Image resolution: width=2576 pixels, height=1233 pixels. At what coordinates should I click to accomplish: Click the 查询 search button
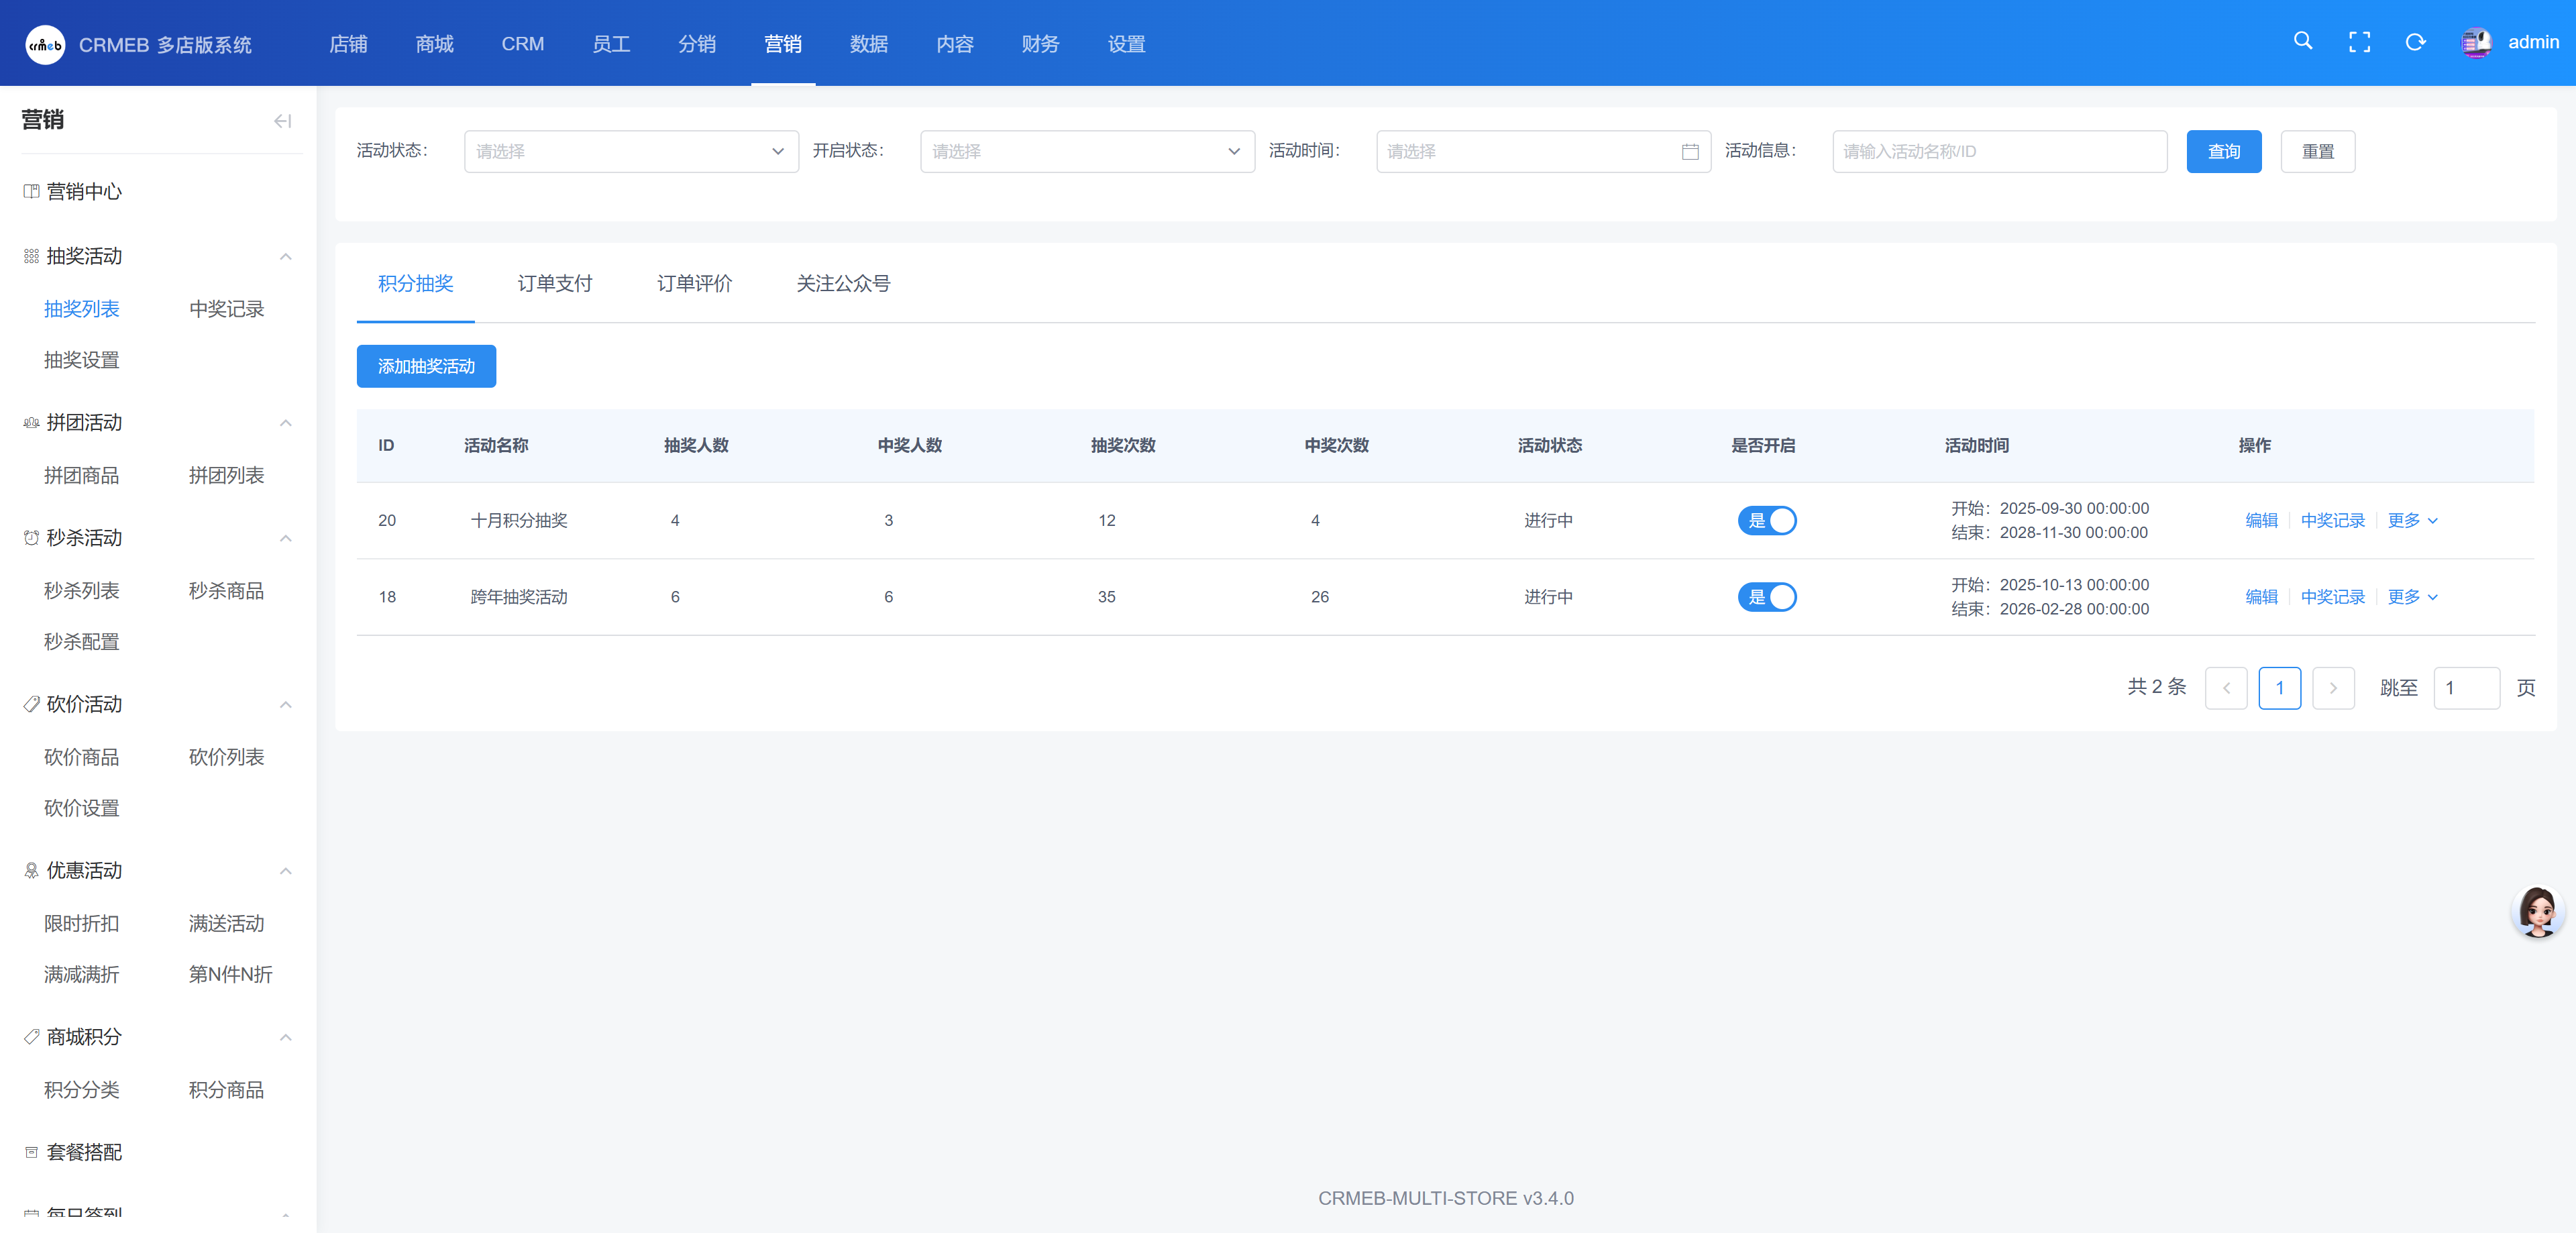click(2223, 152)
